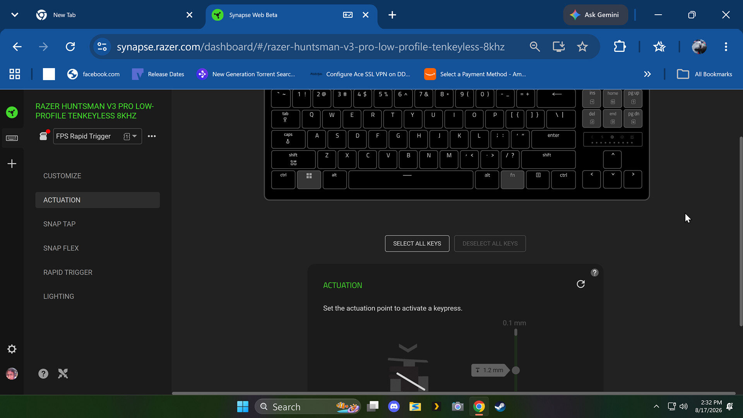Click the horizontal scrollbar at page bottom
Image resolution: width=743 pixels, height=418 pixels.
pyautogui.click(x=454, y=393)
